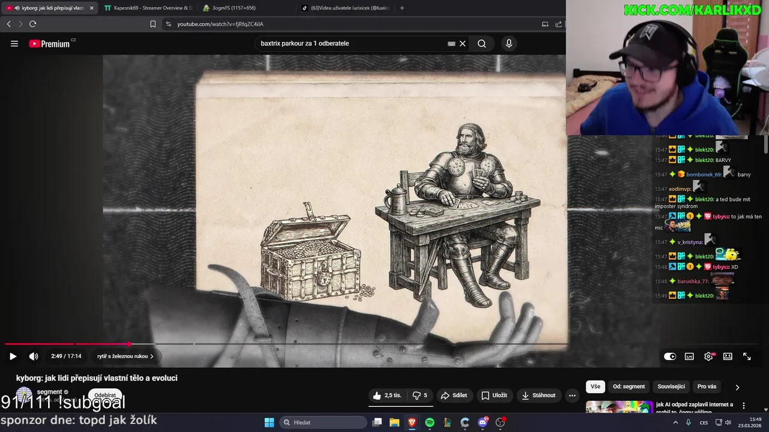
Task: Download the video with Stáhnout
Action: point(538,395)
